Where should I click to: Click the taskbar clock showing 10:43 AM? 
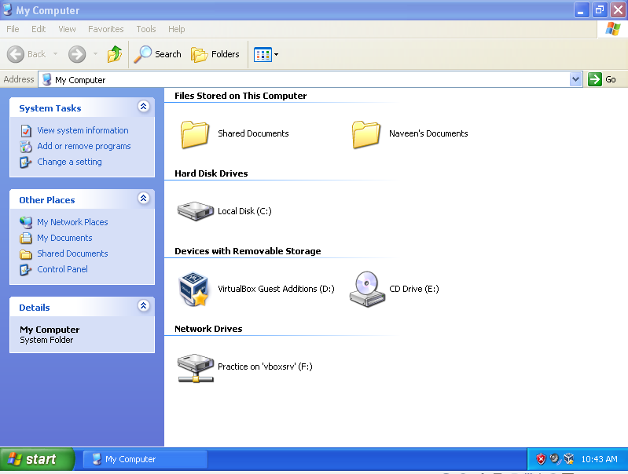click(x=599, y=459)
